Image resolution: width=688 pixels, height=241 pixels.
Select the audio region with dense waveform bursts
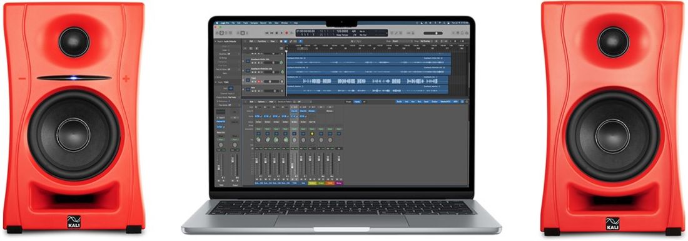(x=368, y=80)
